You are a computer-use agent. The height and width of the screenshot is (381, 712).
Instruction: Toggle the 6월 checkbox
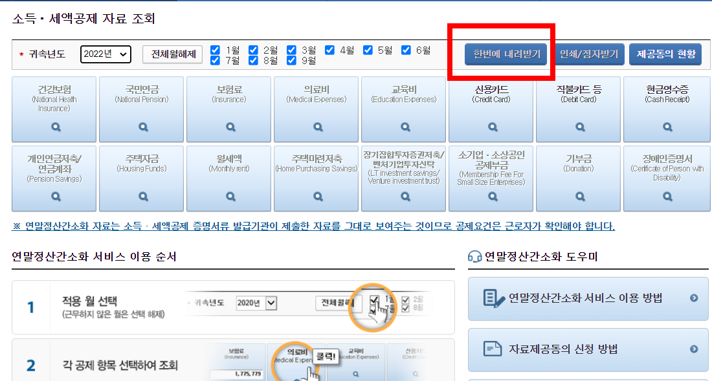pyautogui.click(x=406, y=50)
